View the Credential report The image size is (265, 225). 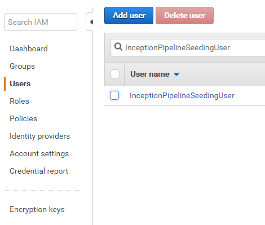click(x=39, y=171)
